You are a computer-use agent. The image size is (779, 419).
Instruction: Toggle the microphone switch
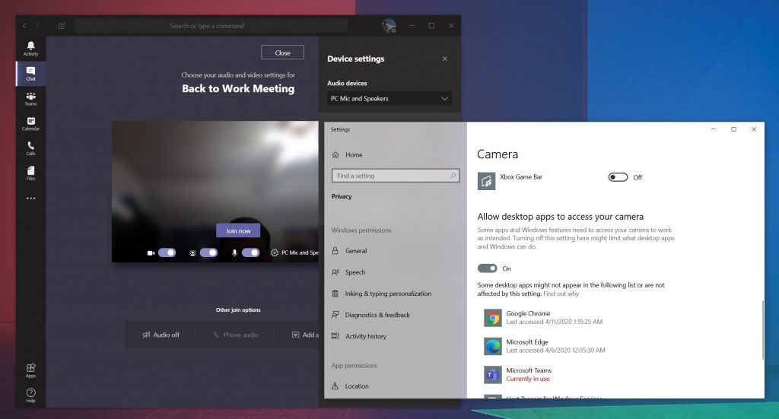point(250,252)
